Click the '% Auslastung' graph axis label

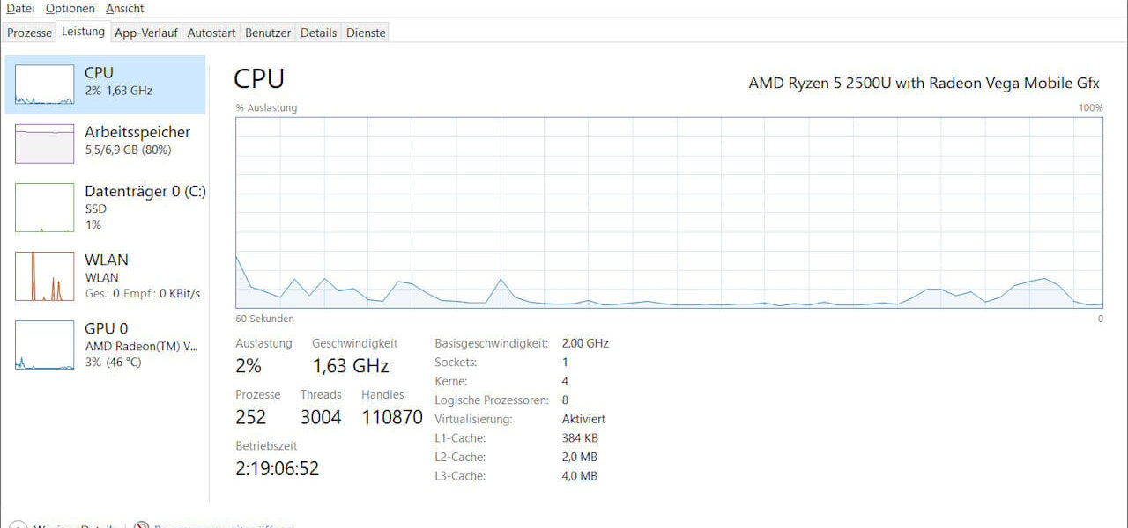tap(266, 107)
